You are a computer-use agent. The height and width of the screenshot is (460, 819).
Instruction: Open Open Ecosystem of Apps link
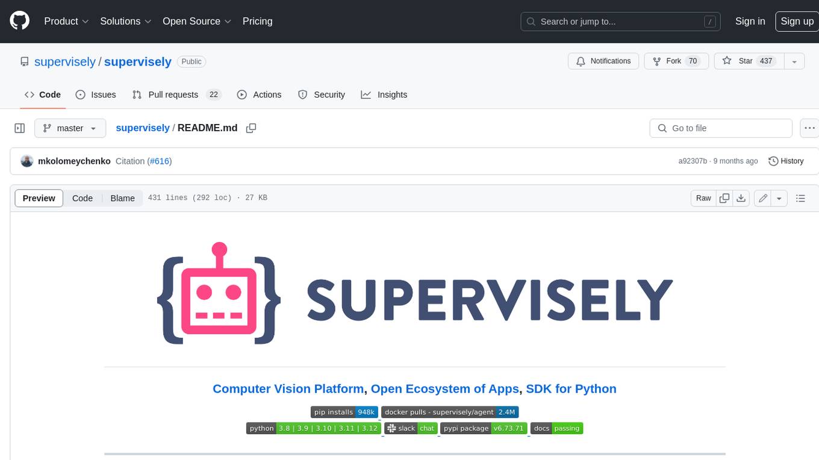coord(445,389)
